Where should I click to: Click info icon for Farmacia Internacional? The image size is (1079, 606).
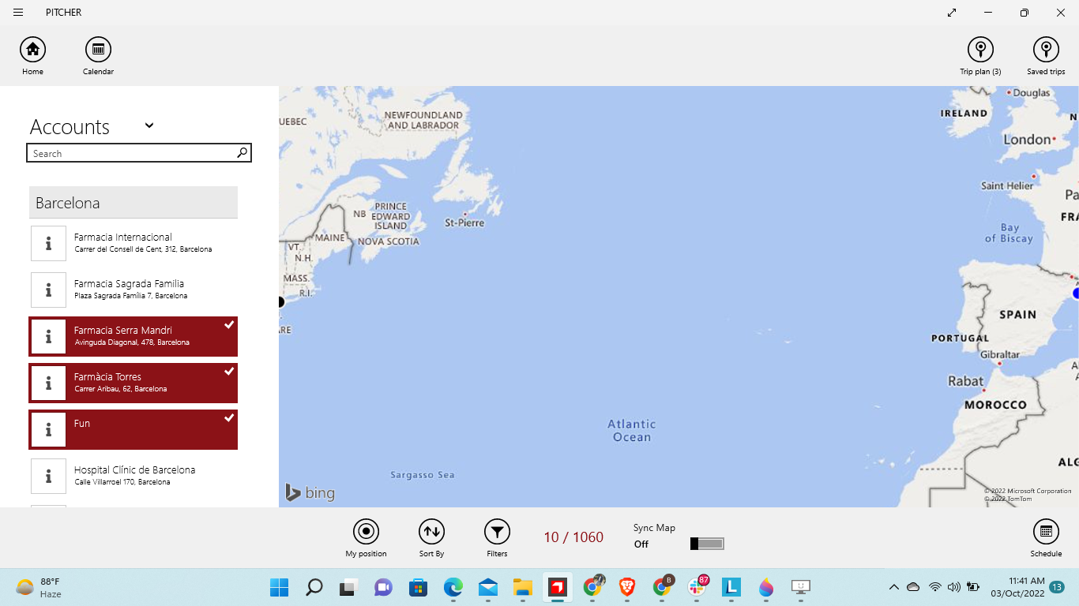48,243
